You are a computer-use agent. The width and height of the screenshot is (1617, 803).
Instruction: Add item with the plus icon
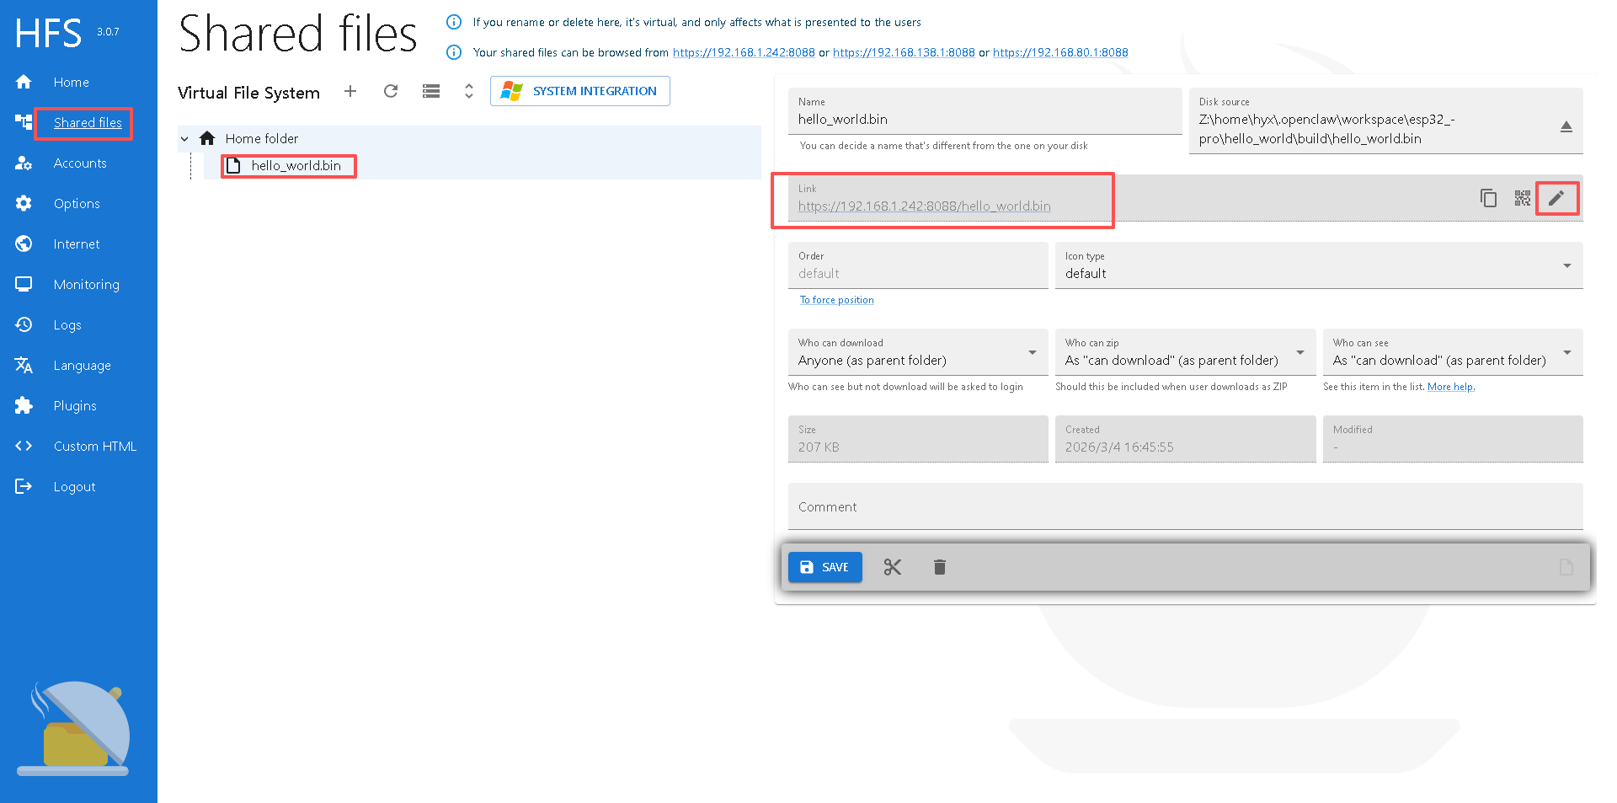(350, 91)
